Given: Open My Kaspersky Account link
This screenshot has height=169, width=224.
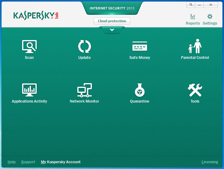Looking at the screenshot, I should [61, 162].
